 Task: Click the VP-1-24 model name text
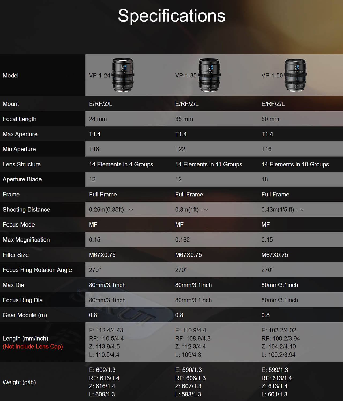(x=99, y=76)
